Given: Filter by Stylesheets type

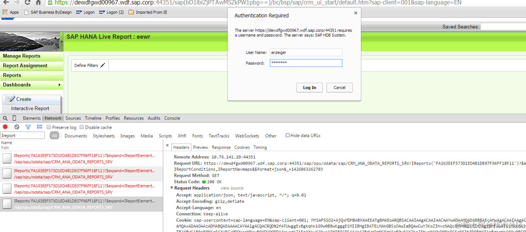Looking at the screenshot, I should (x=104, y=136).
